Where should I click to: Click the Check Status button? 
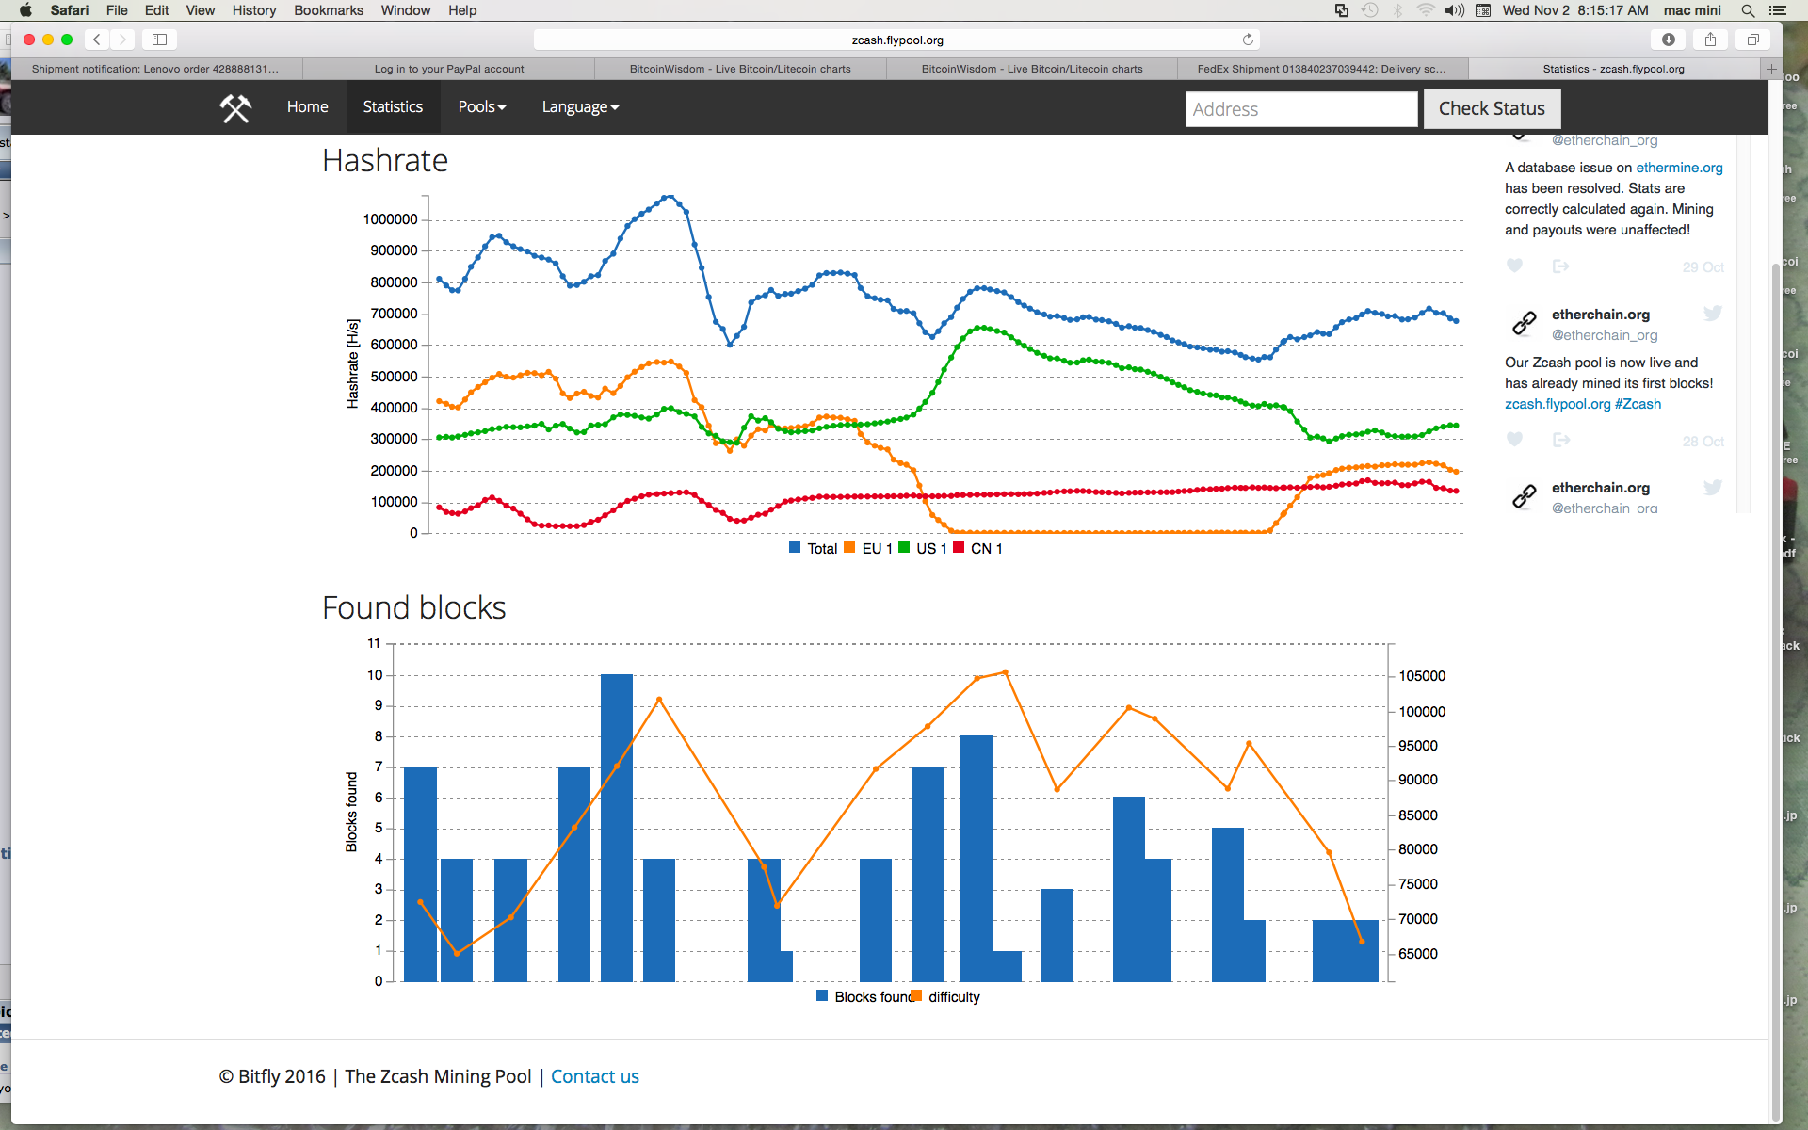click(1492, 109)
